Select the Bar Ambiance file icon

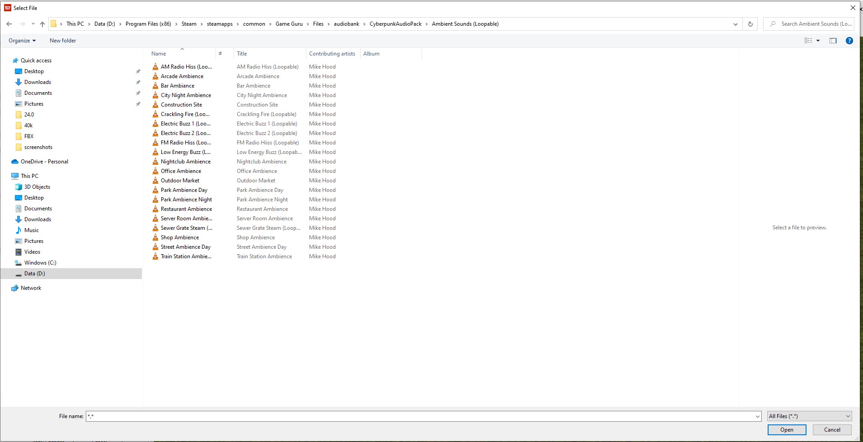click(x=155, y=86)
